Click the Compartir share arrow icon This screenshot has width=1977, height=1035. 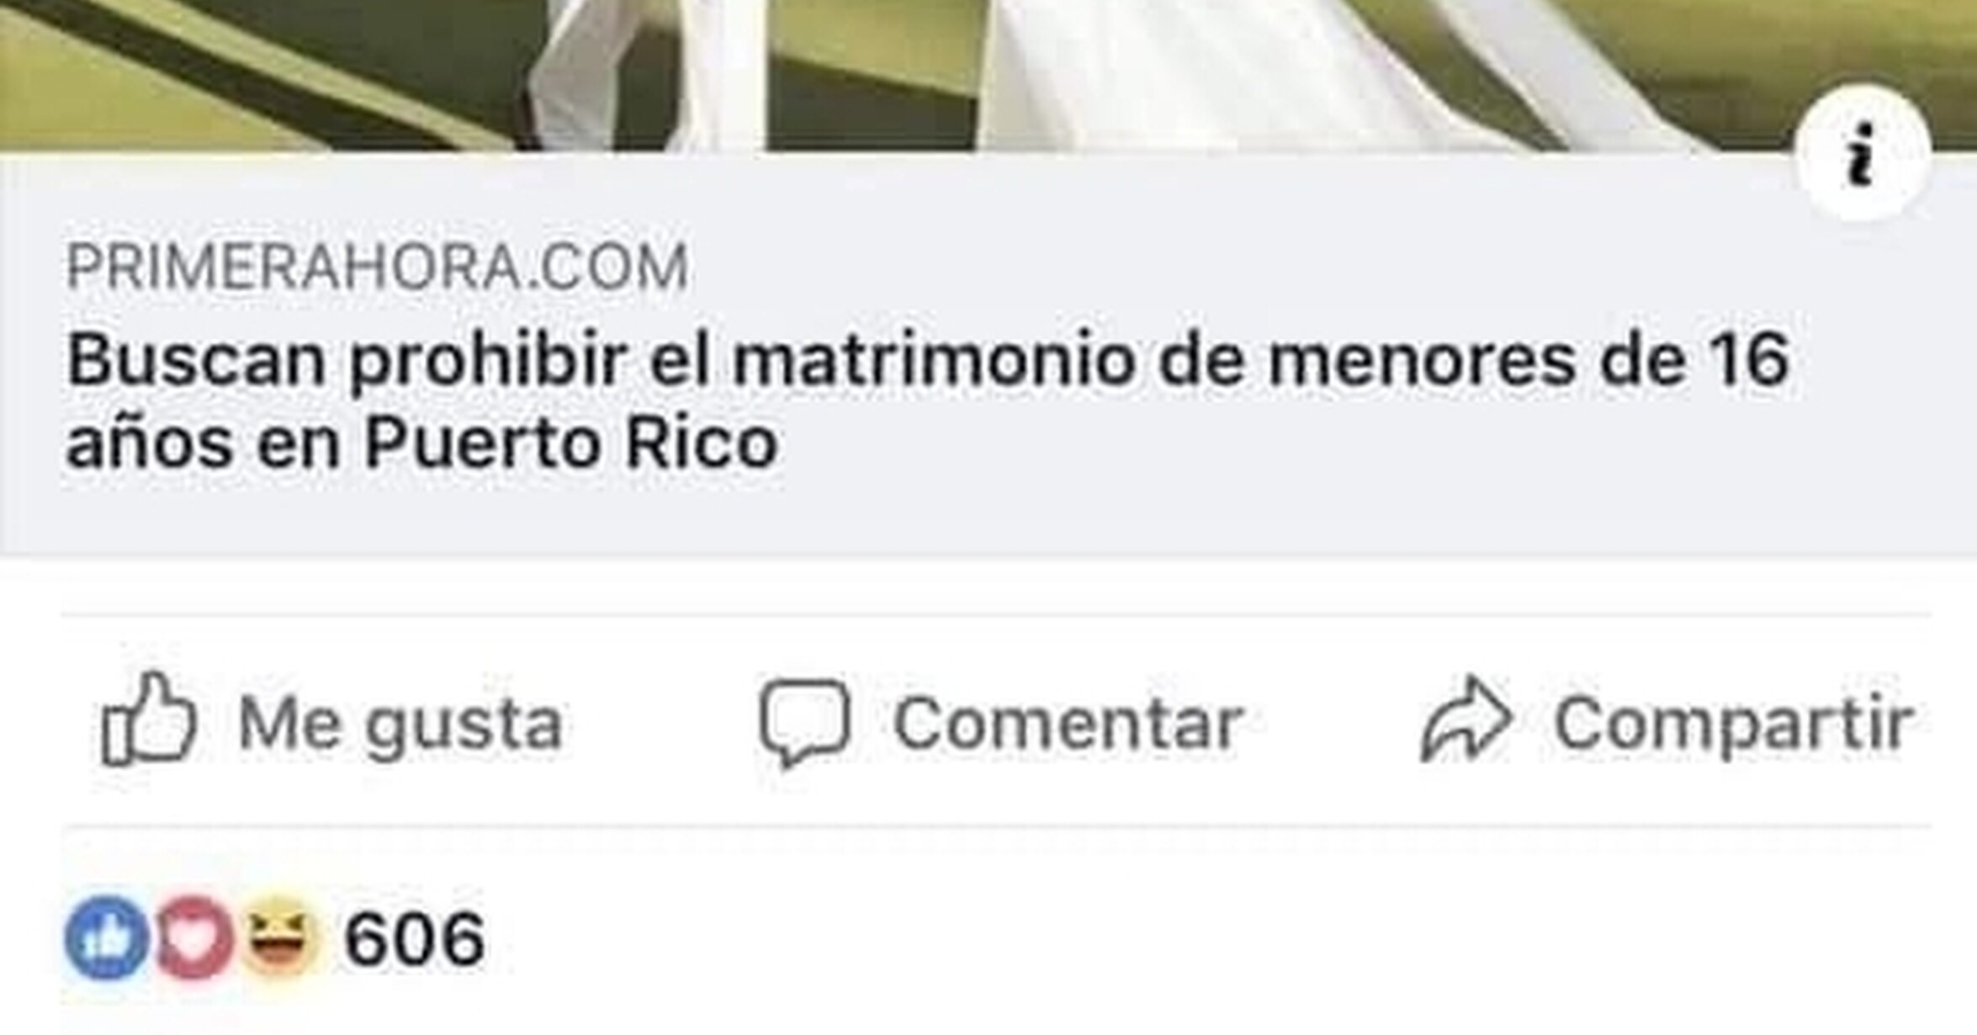click(x=1466, y=719)
